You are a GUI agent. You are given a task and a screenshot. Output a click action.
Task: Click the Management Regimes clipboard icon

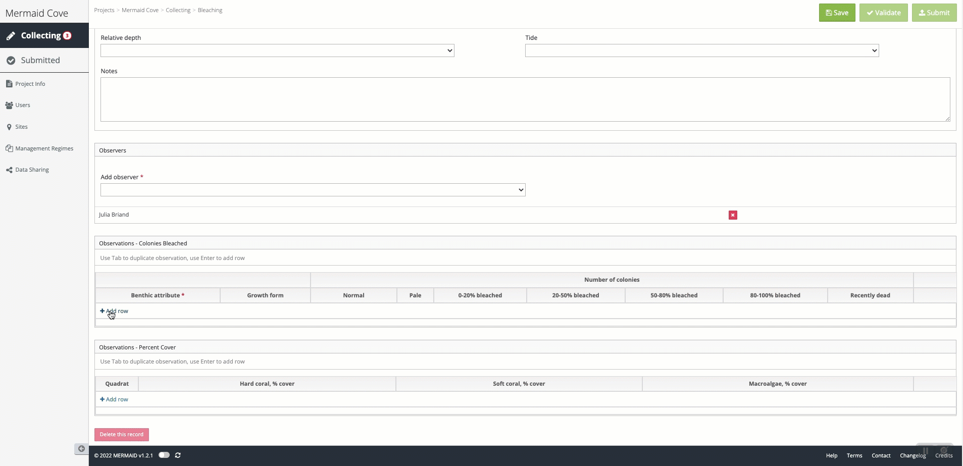click(9, 148)
